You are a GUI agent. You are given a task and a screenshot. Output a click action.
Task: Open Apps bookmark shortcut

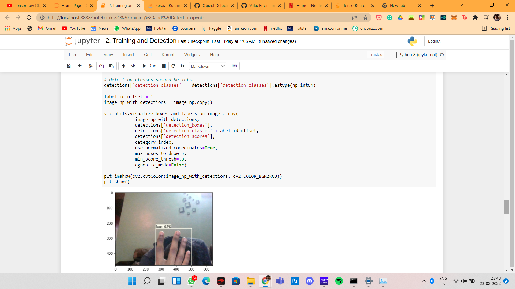click(13, 28)
